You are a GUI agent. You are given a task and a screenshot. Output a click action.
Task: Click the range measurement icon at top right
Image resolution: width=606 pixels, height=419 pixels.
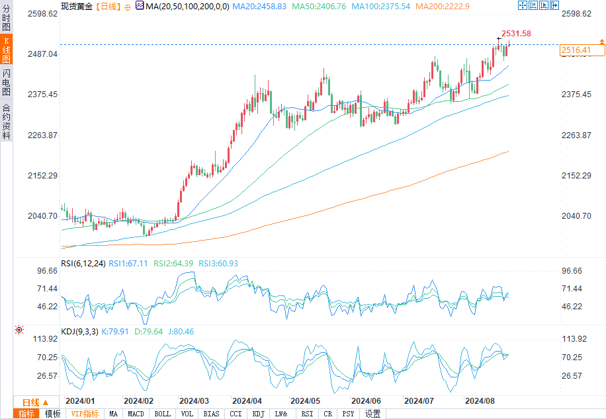coord(533,6)
